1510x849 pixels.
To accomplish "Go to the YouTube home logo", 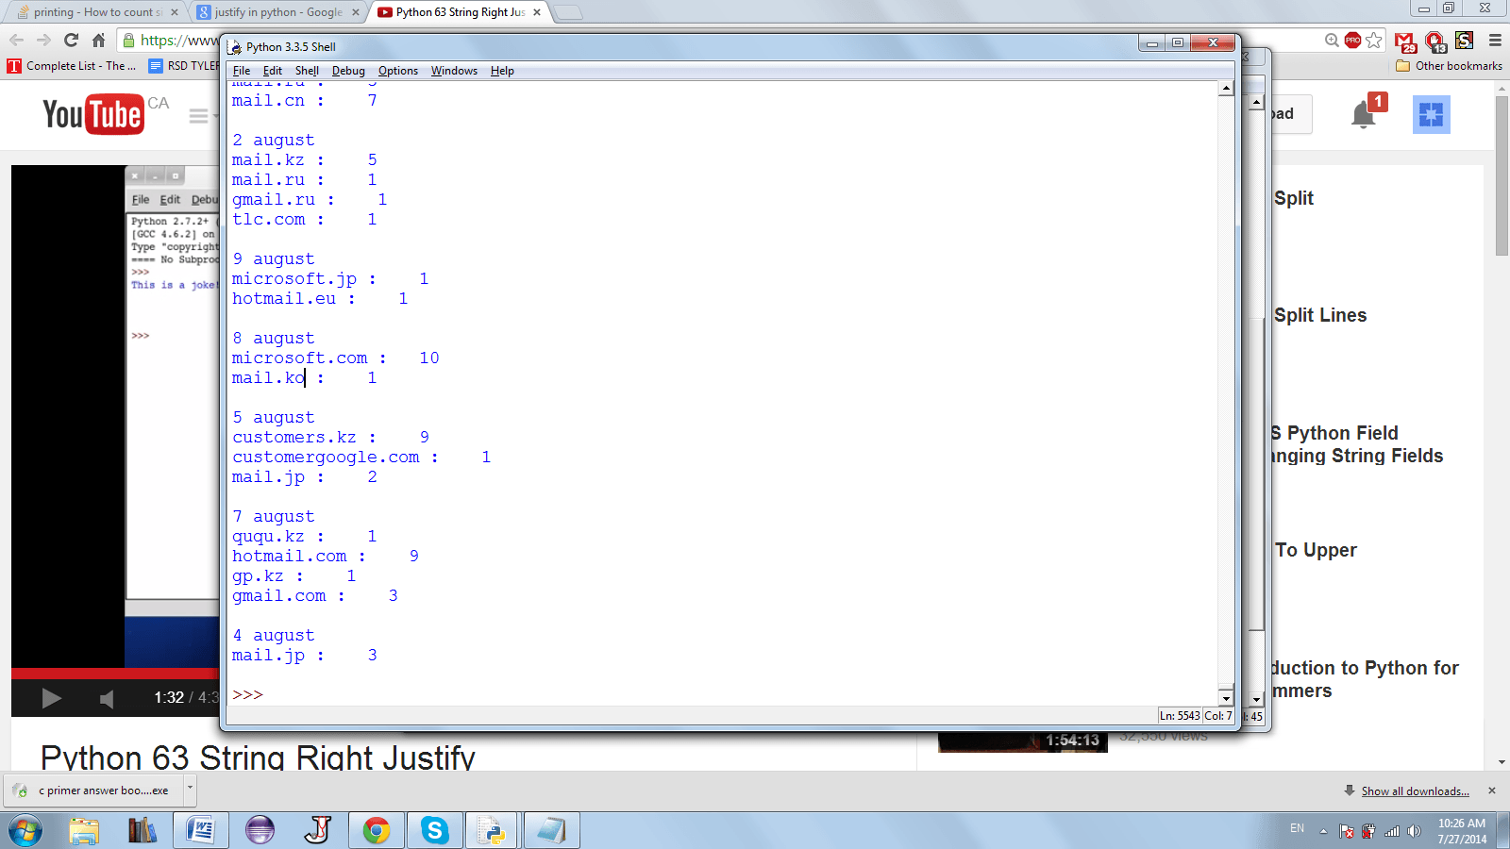I will (93, 114).
